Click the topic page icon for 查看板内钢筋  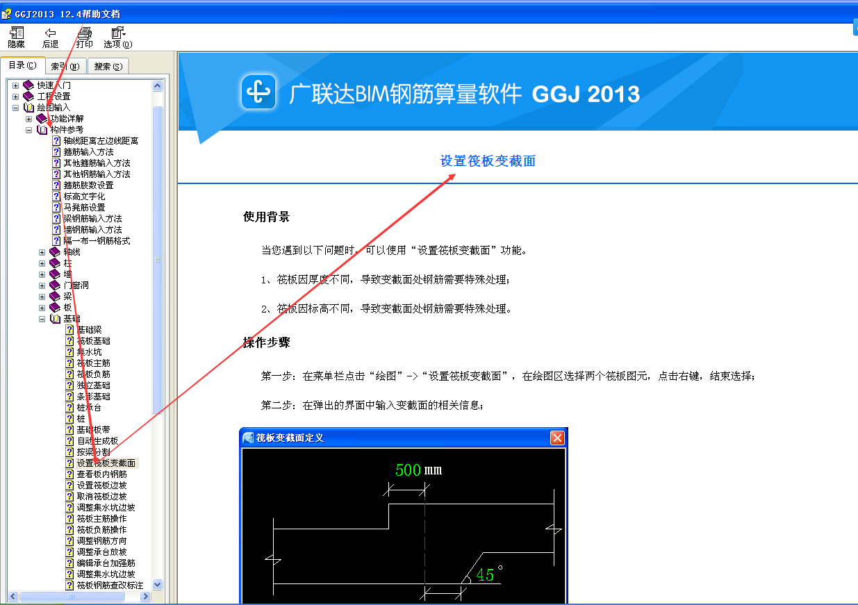pyautogui.click(x=69, y=474)
